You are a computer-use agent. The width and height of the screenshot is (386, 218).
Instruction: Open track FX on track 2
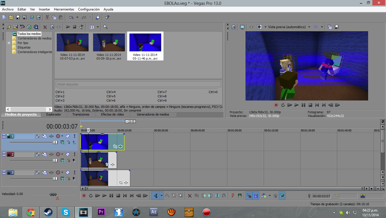(51, 154)
